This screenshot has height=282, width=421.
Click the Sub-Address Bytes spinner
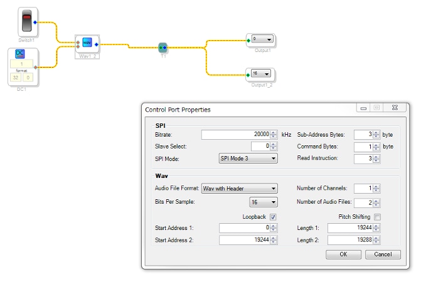(376, 135)
